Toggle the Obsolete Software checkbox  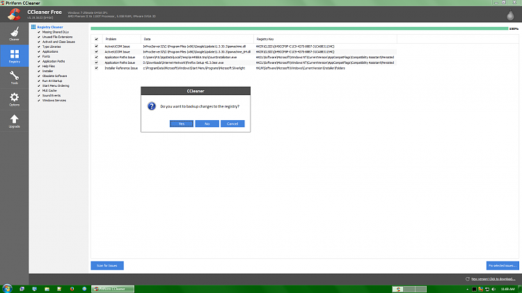39,76
